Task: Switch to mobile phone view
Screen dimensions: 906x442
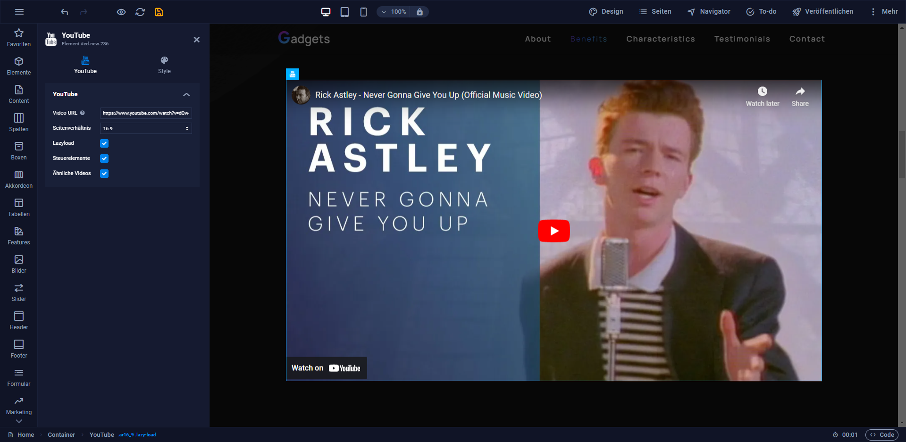Action: coord(363,12)
